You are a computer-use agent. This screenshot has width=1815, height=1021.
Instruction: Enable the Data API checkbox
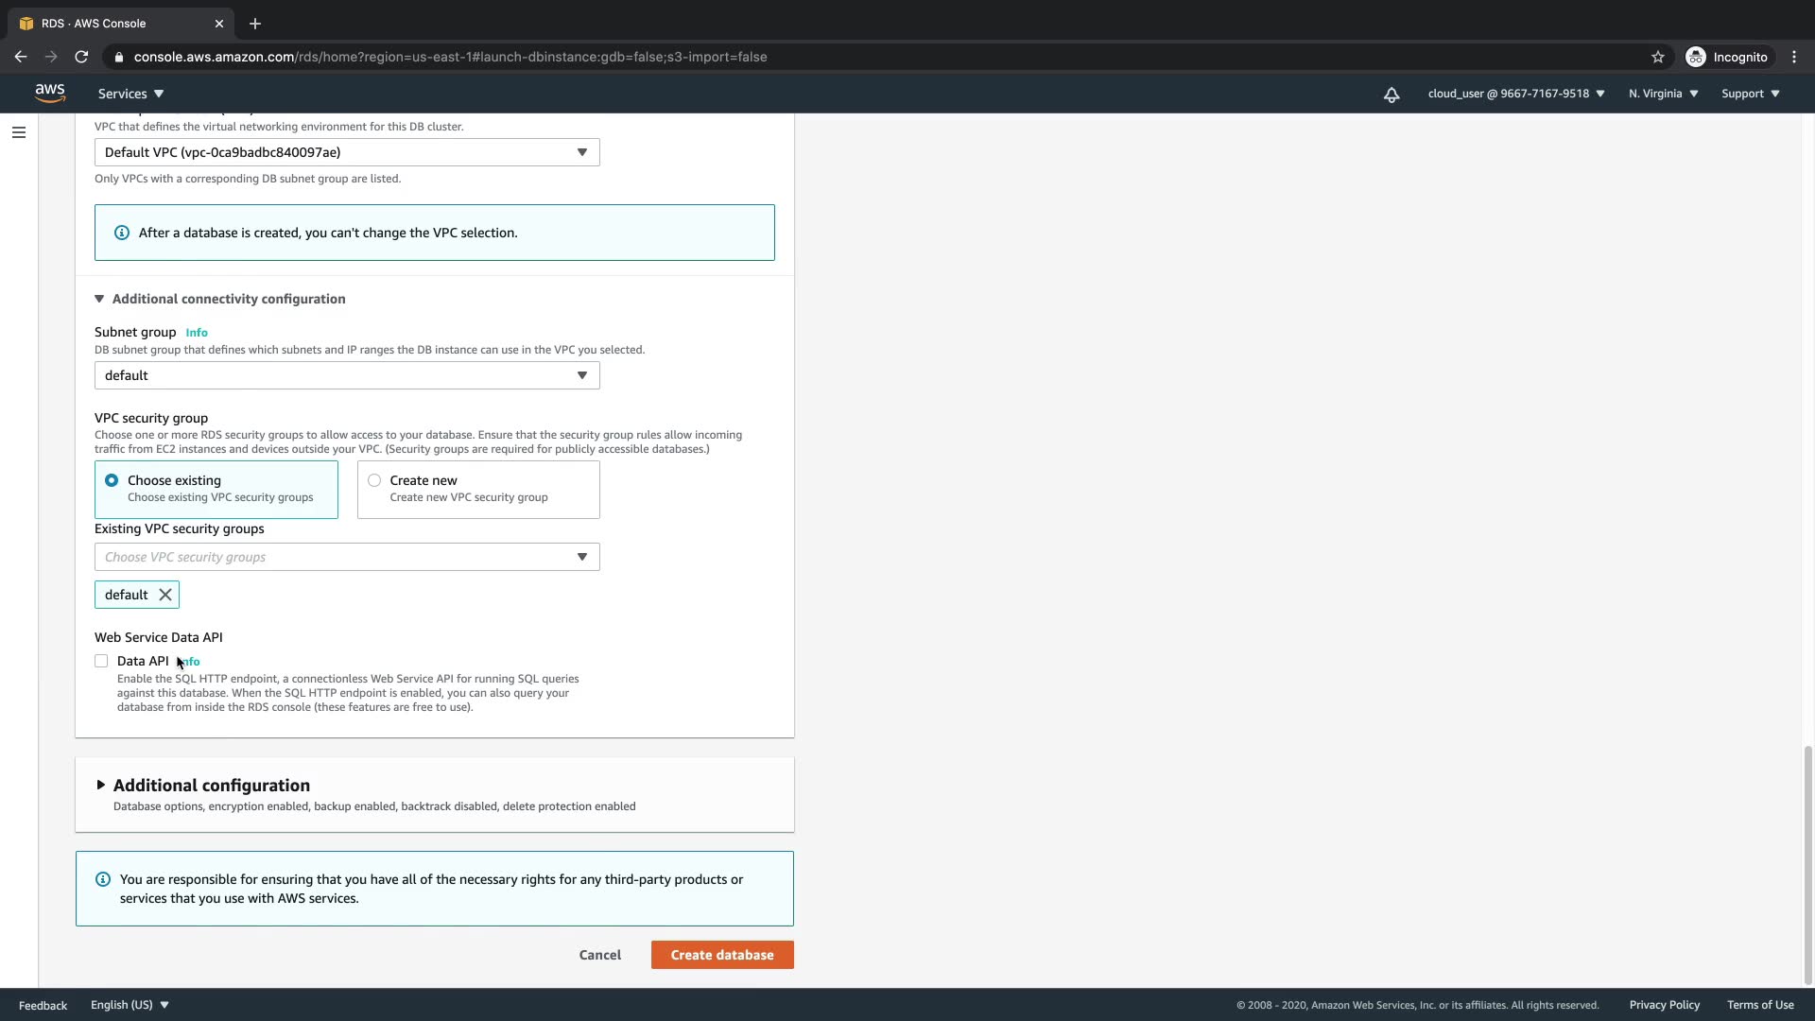[101, 661]
